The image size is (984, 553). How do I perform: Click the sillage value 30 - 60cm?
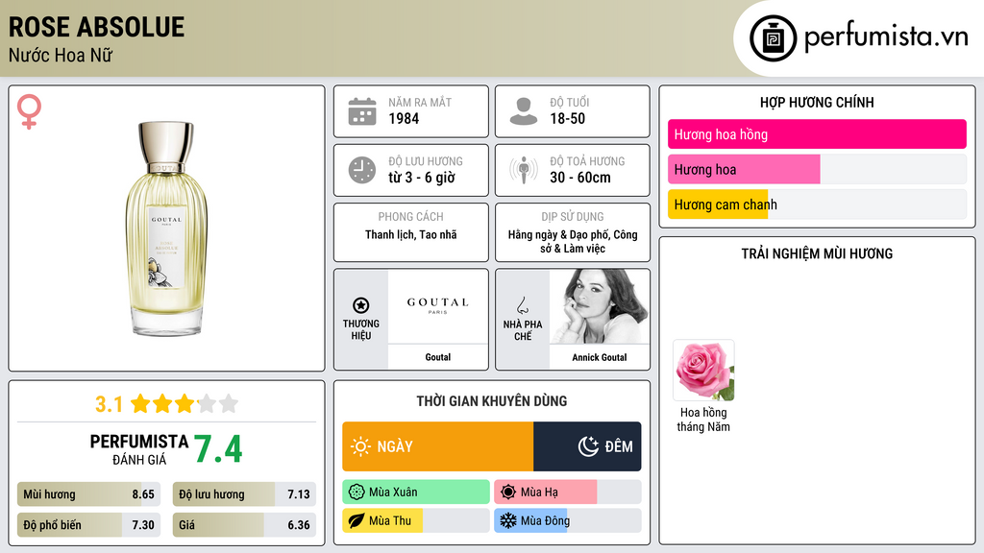579,178
